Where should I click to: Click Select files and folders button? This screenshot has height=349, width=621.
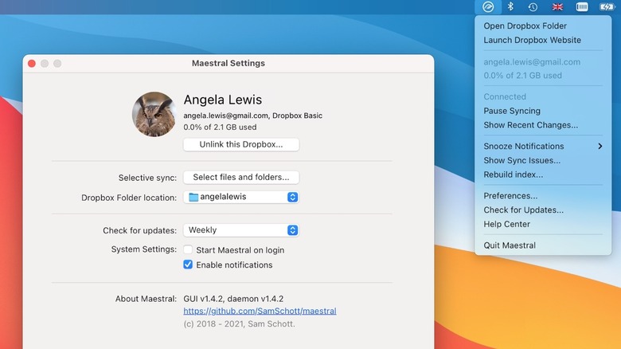240,177
